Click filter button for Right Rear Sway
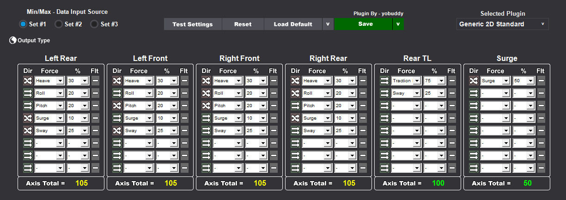566x200 pixels. (363, 131)
